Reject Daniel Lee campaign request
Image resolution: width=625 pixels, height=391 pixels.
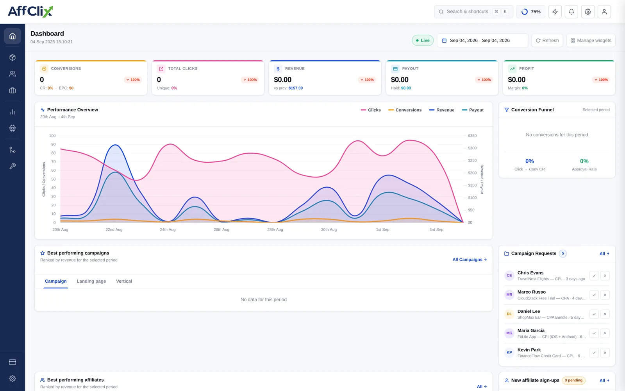click(x=605, y=314)
